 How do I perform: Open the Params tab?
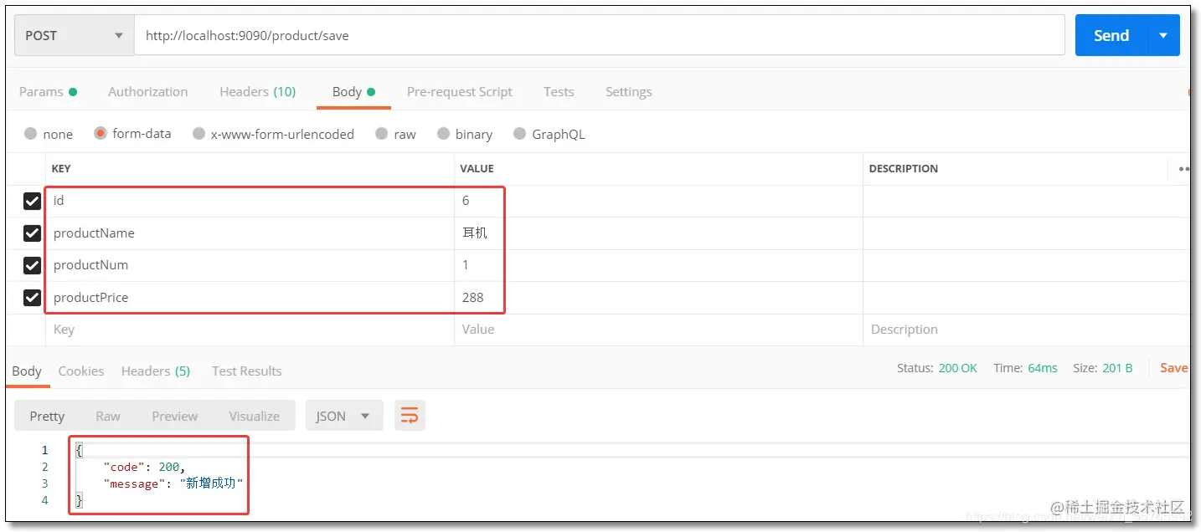point(48,92)
